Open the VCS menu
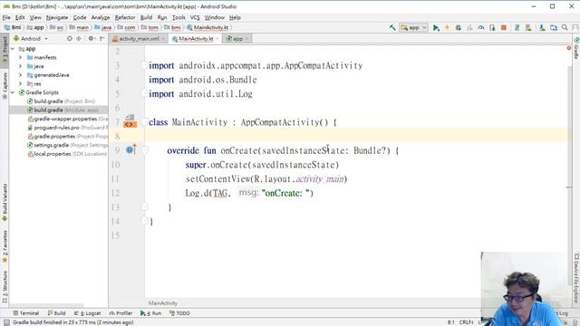Image resolution: width=580 pixels, height=326 pixels. pos(195,17)
